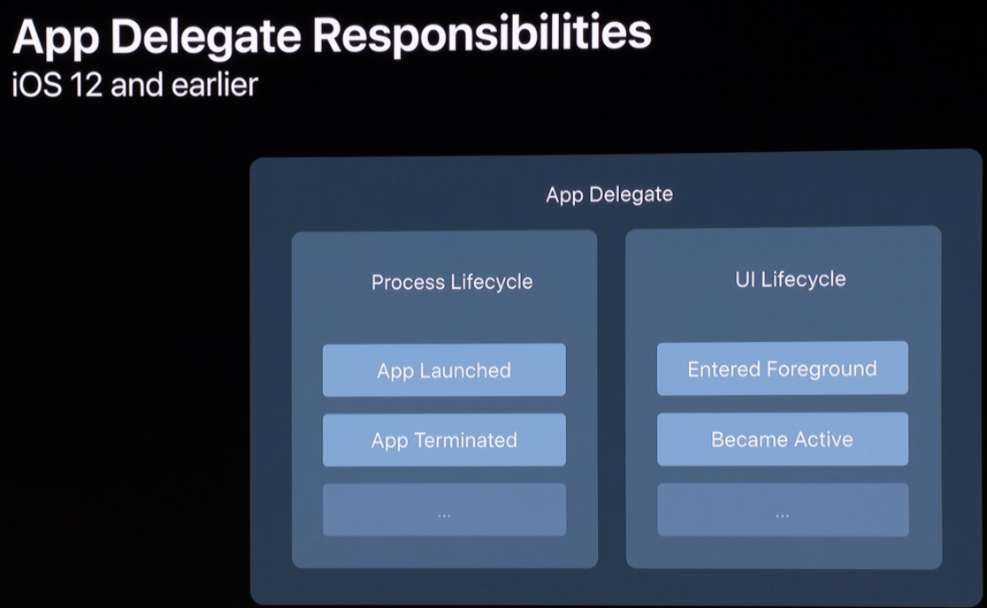987x608 pixels.
Task: Click the UI Lifecycle heading
Action: click(x=791, y=279)
